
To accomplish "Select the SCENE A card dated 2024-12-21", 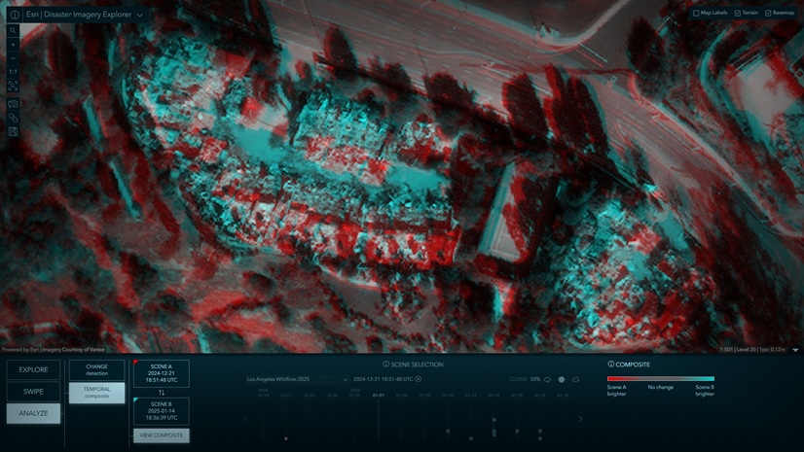I will point(162,373).
